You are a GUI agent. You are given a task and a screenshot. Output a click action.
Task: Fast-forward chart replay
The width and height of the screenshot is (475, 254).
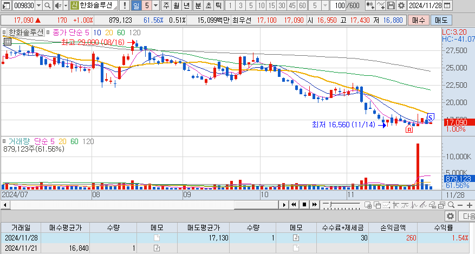[315, 205]
